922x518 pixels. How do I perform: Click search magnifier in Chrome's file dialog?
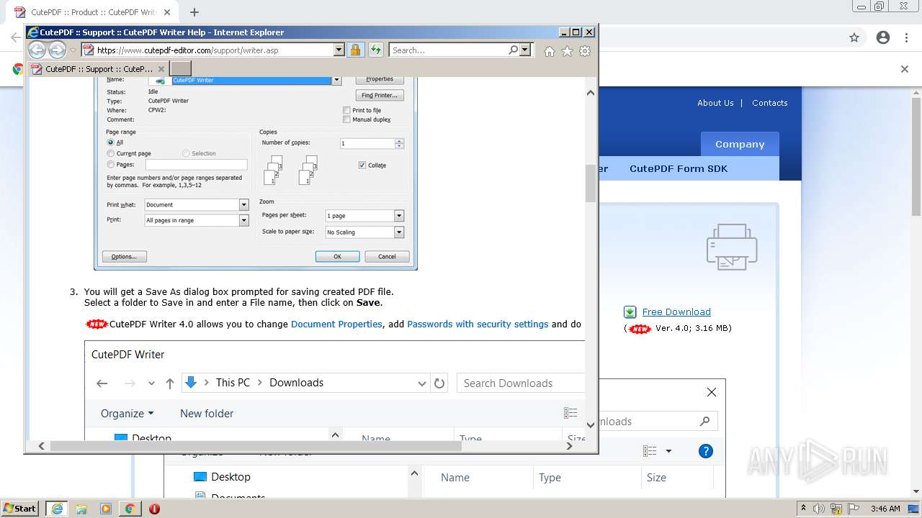click(x=704, y=421)
